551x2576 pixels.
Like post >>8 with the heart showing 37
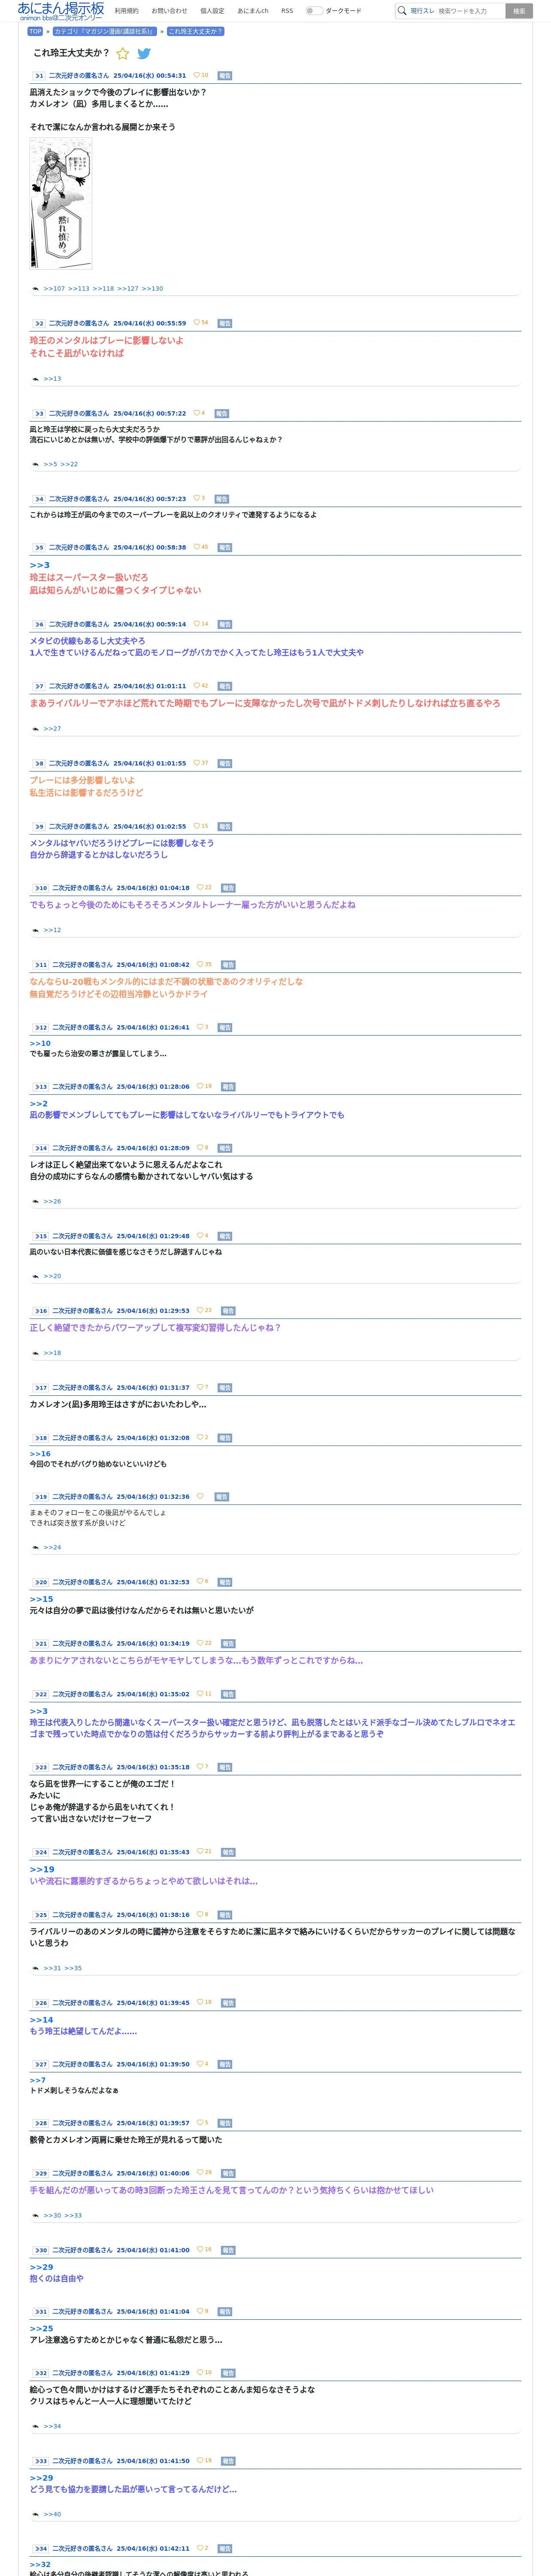pyautogui.click(x=196, y=763)
